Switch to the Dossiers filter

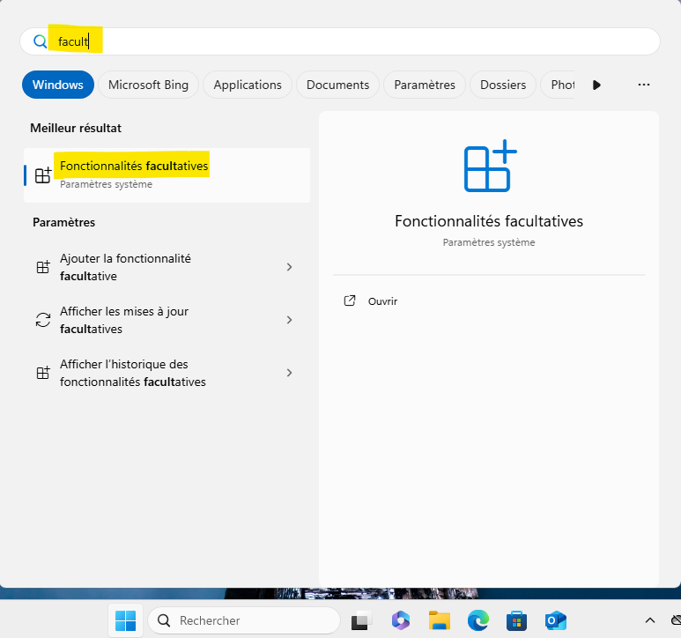pos(503,85)
